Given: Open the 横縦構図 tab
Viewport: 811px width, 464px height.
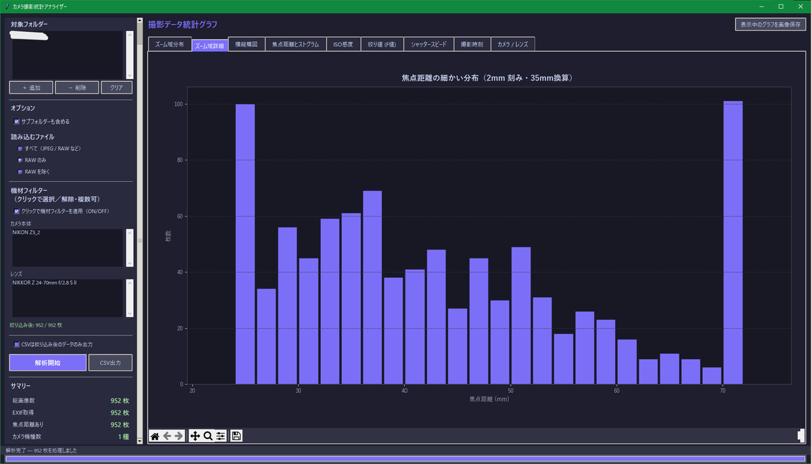Looking at the screenshot, I should 246,44.
